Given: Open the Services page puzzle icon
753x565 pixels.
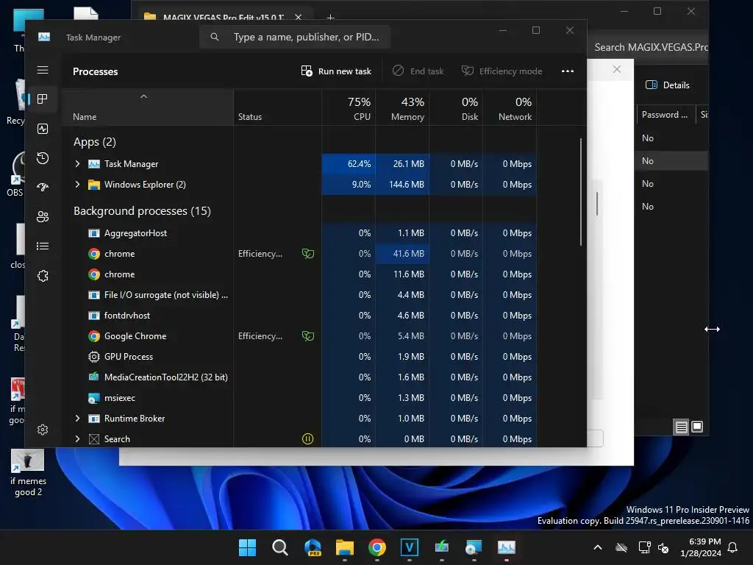Looking at the screenshot, I should [43, 276].
